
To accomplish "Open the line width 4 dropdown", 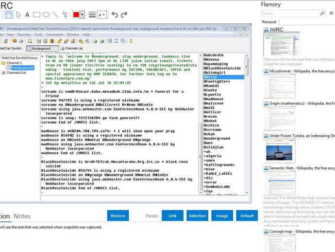I will tap(101, 15).
